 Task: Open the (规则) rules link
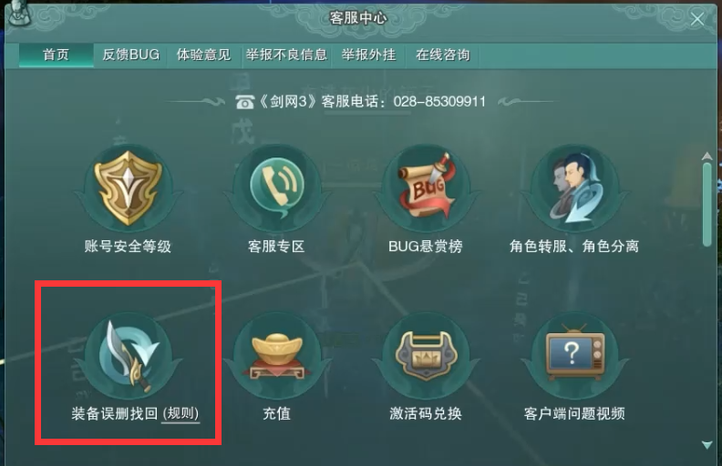(181, 413)
